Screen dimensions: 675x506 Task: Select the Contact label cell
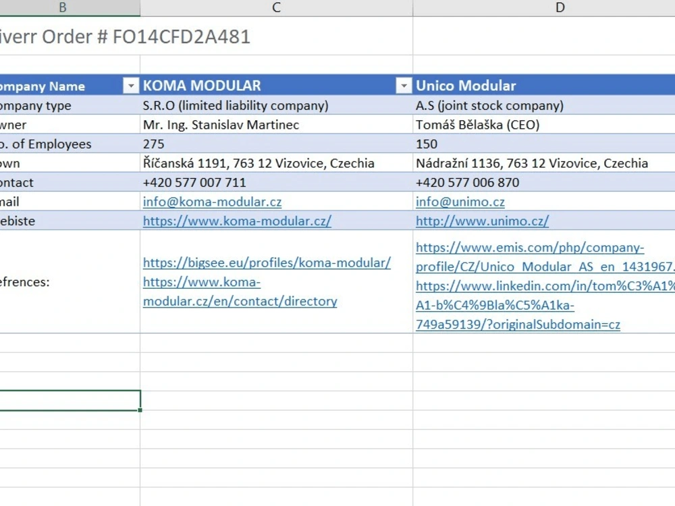tap(70, 182)
